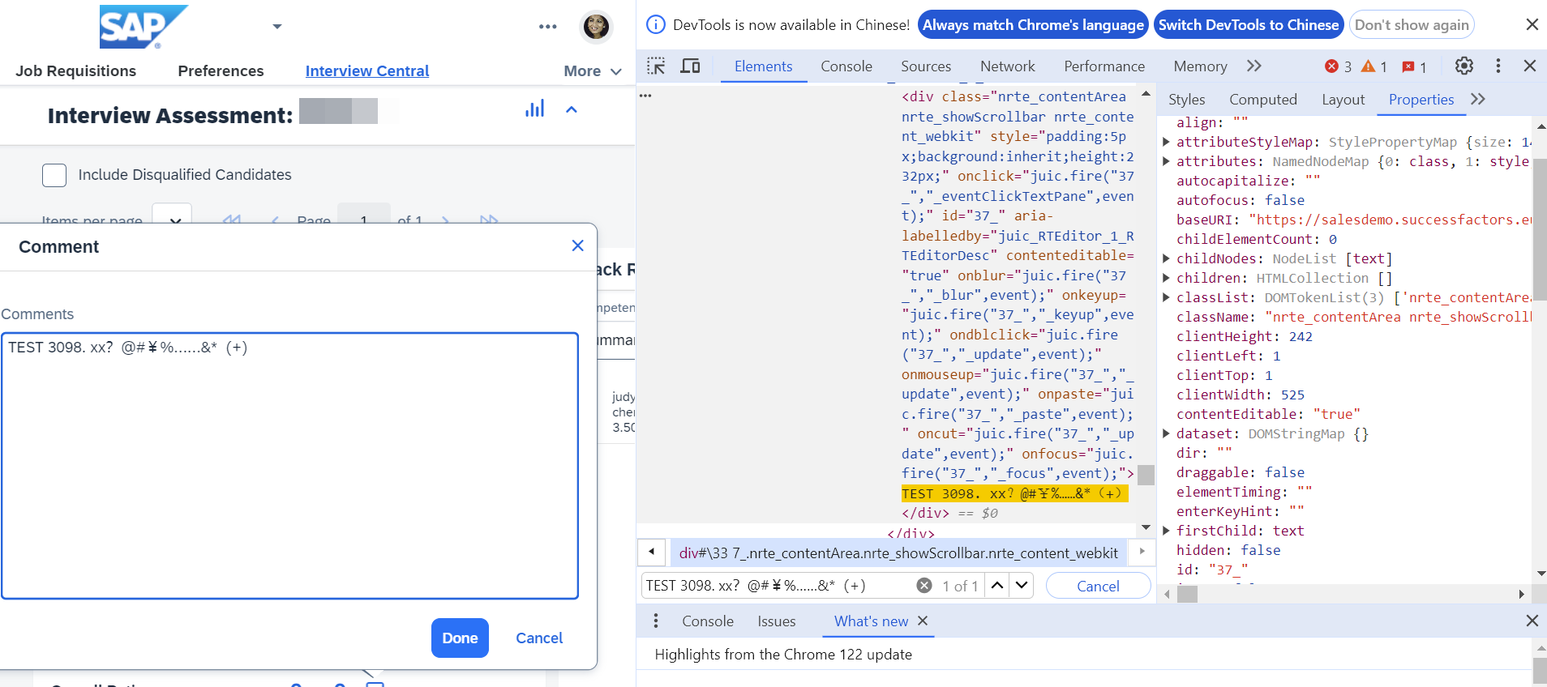The height and width of the screenshot is (687, 1547).
Task: Show more sidebar tabs chevron
Action: pyautogui.click(x=1478, y=99)
